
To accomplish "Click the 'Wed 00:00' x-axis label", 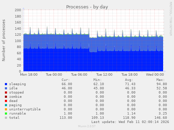I will point(155,75).
